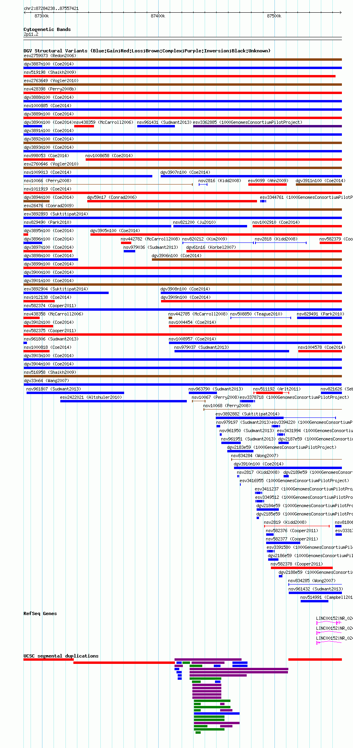The height and width of the screenshot is (748, 353).
Task: Open variant nsv829490 (Park2010)
Action: [48, 222]
